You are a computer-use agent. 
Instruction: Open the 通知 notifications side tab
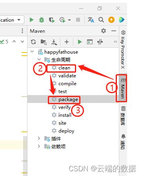pyautogui.click(x=123, y=142)
